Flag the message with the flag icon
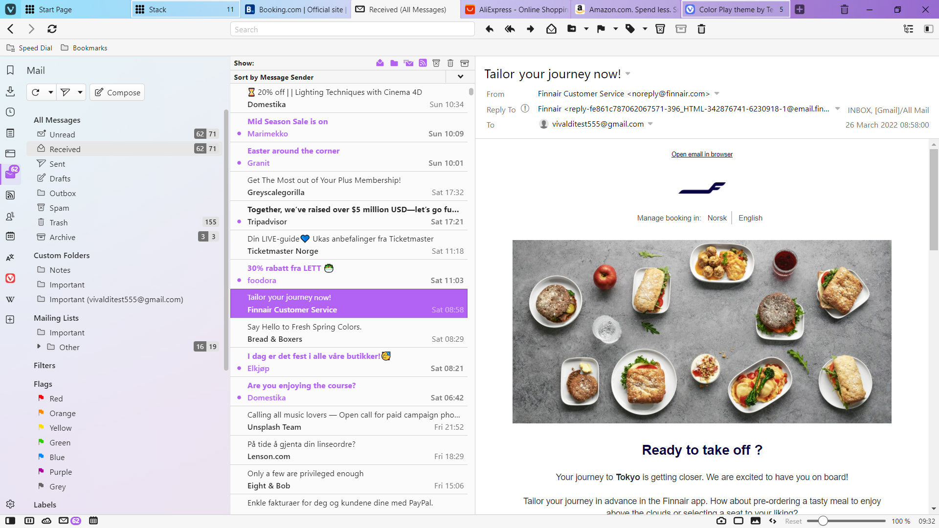The image size is (939, 528). 601,29
